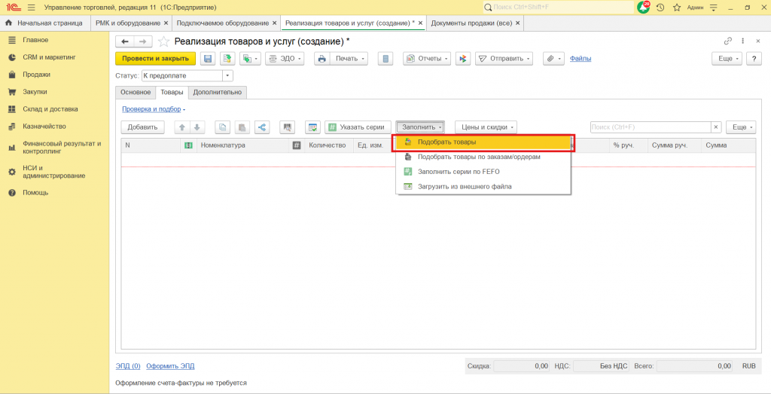Open the Файлы link
This screenshot has width=771, height=394.
(581, 59)
